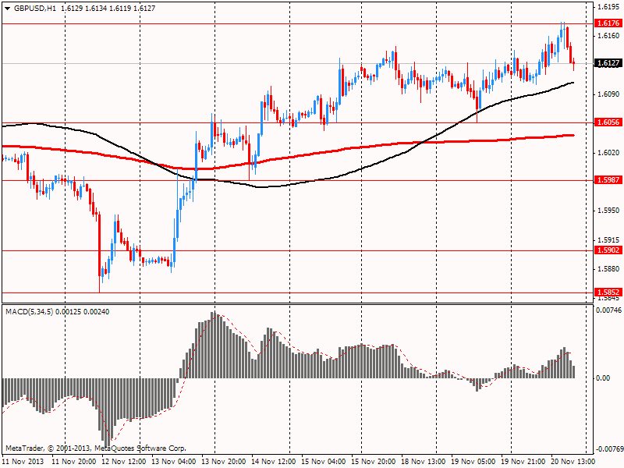Click the current price 1.6127 label
The width and height of the screenshot is (624, 468).
tap(608, 63)
